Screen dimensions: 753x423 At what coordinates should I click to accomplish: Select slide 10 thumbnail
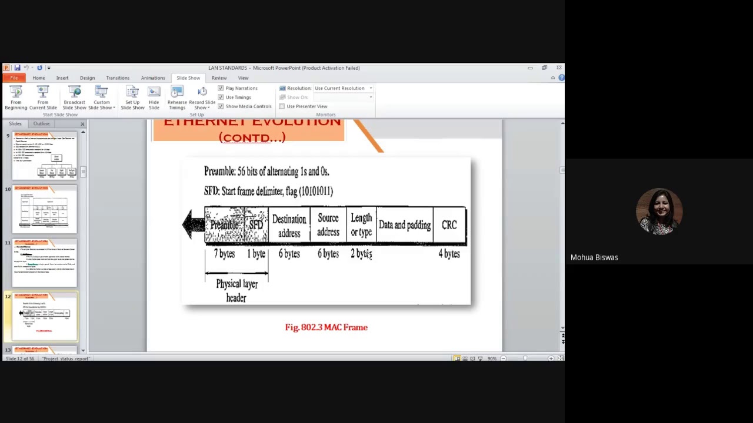point(44,209)
